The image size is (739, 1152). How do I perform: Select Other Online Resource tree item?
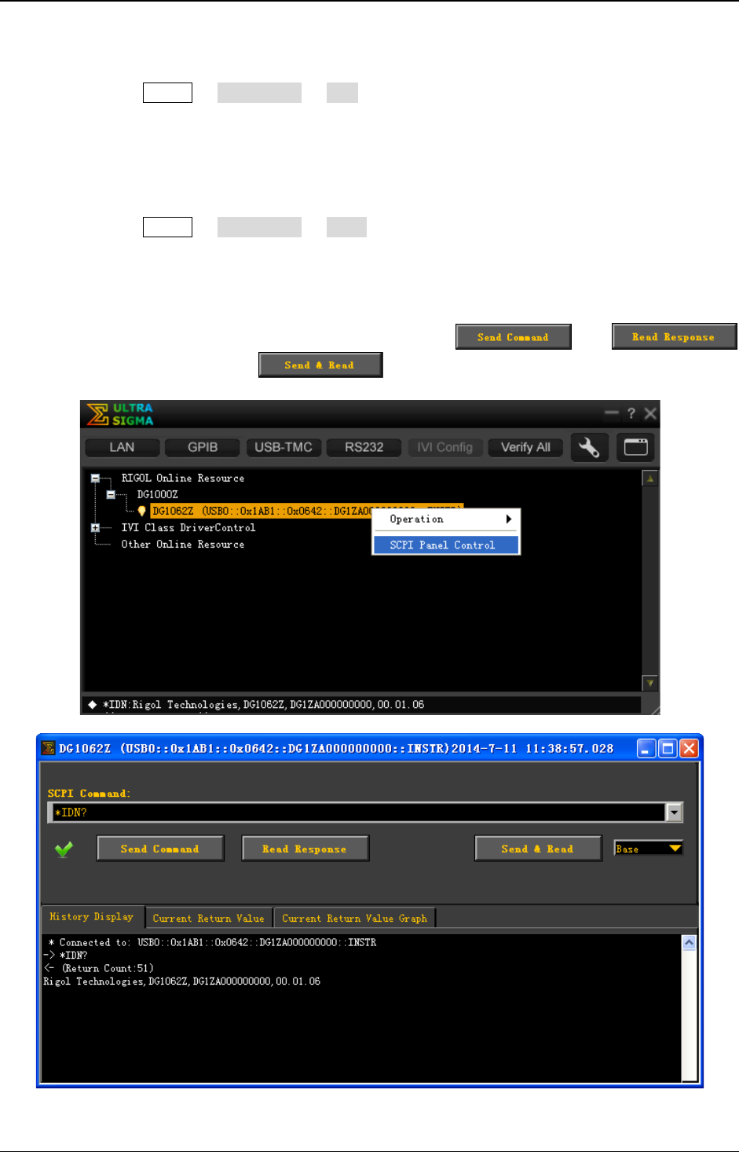coord(183,544)
